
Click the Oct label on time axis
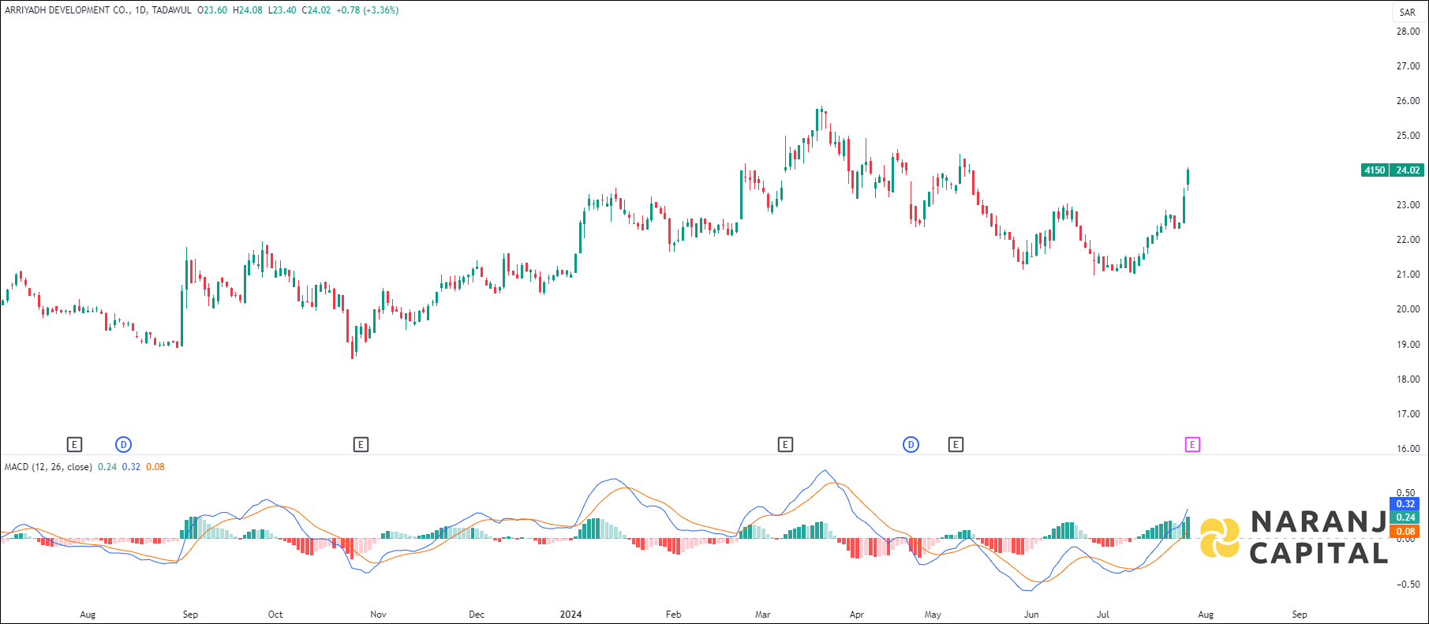tap(275, 615)
